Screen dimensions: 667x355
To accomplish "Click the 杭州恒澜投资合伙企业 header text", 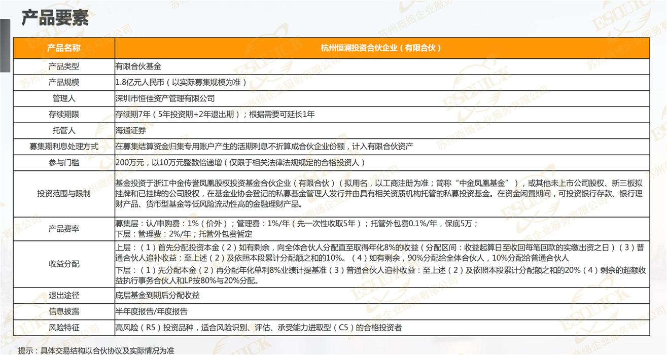I will coord(381,48).
